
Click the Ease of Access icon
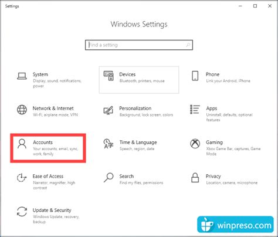pos(22,178)
